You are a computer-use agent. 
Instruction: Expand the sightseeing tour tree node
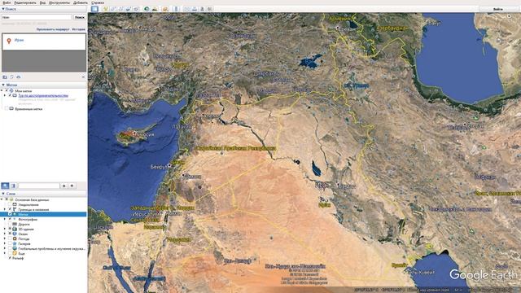[5, 95]
